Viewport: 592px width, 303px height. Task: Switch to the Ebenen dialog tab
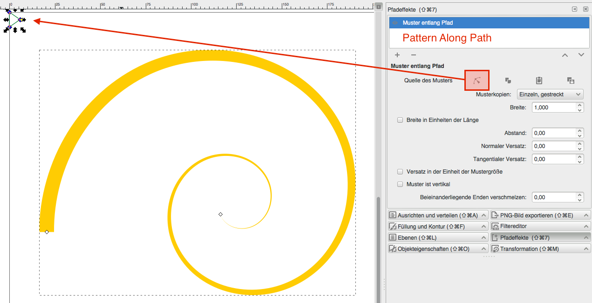coord(438,238)
